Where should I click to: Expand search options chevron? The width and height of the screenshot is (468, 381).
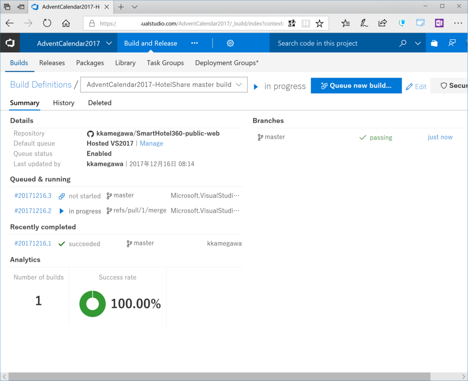pyautogui.click(x=418, y=43)
